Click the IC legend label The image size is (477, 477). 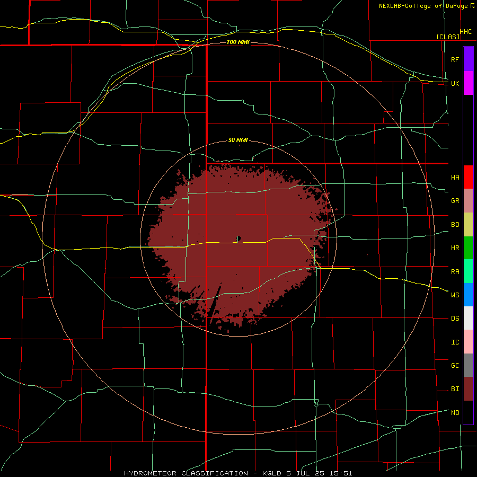click(455, 342)
